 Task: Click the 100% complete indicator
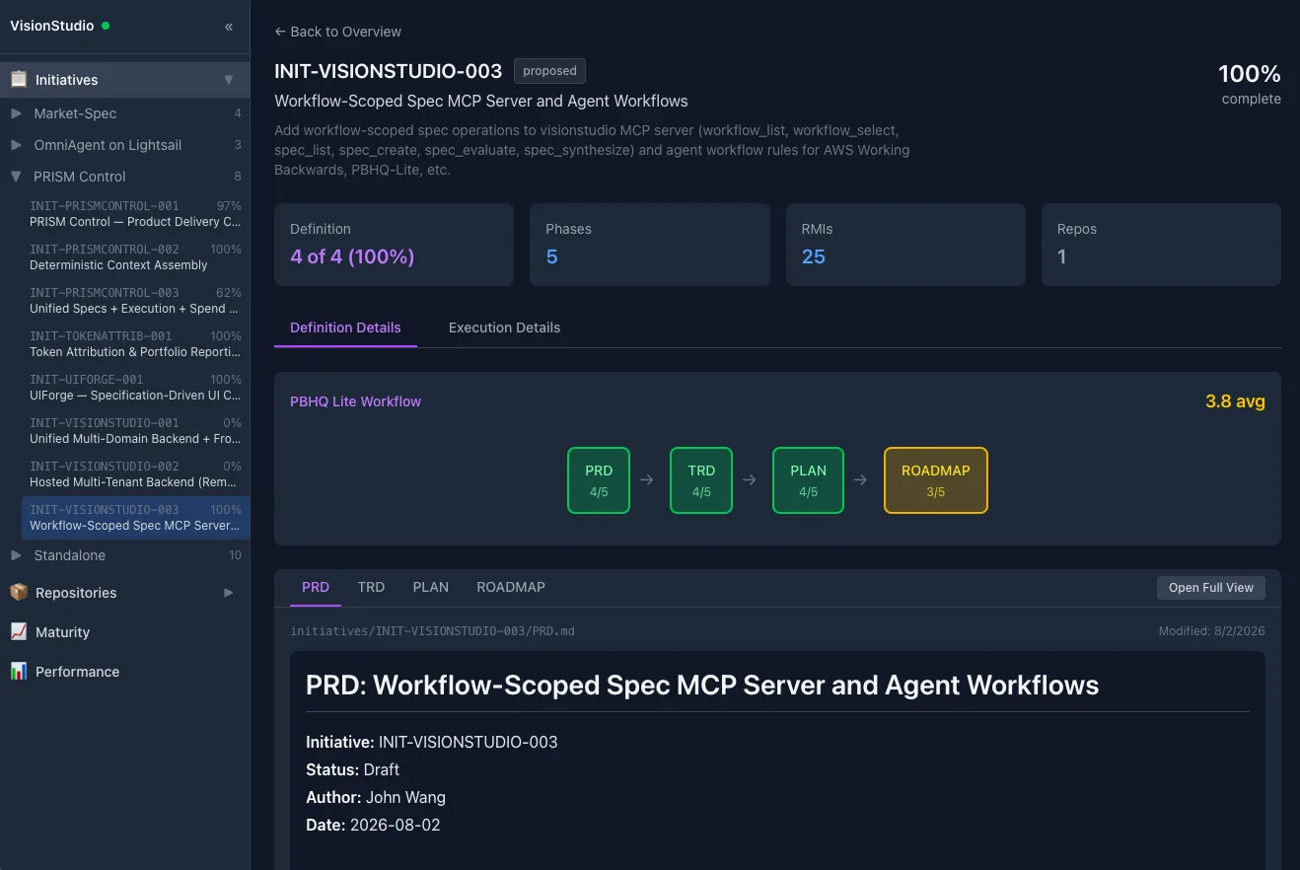[1250, 84]
